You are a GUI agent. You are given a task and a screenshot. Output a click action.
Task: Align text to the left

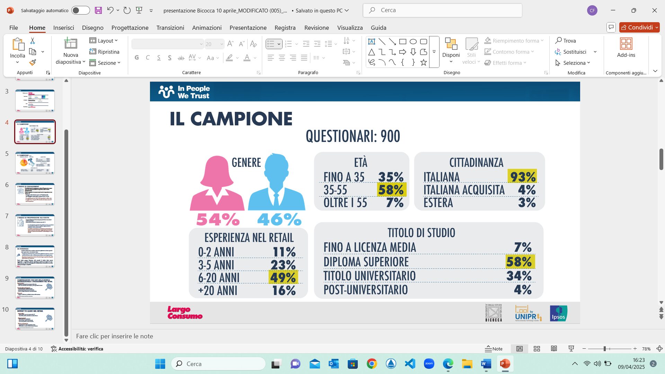click(x=271, y=58)
